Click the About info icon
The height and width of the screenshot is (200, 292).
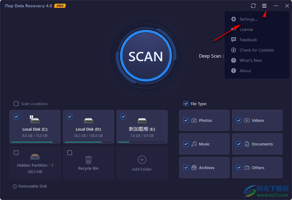[233, 70]
